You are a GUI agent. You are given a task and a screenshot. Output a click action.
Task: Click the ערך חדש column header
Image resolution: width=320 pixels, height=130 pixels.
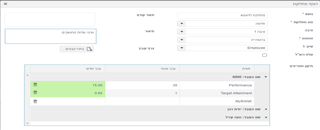pyautogui.click(x=68, y=69)
